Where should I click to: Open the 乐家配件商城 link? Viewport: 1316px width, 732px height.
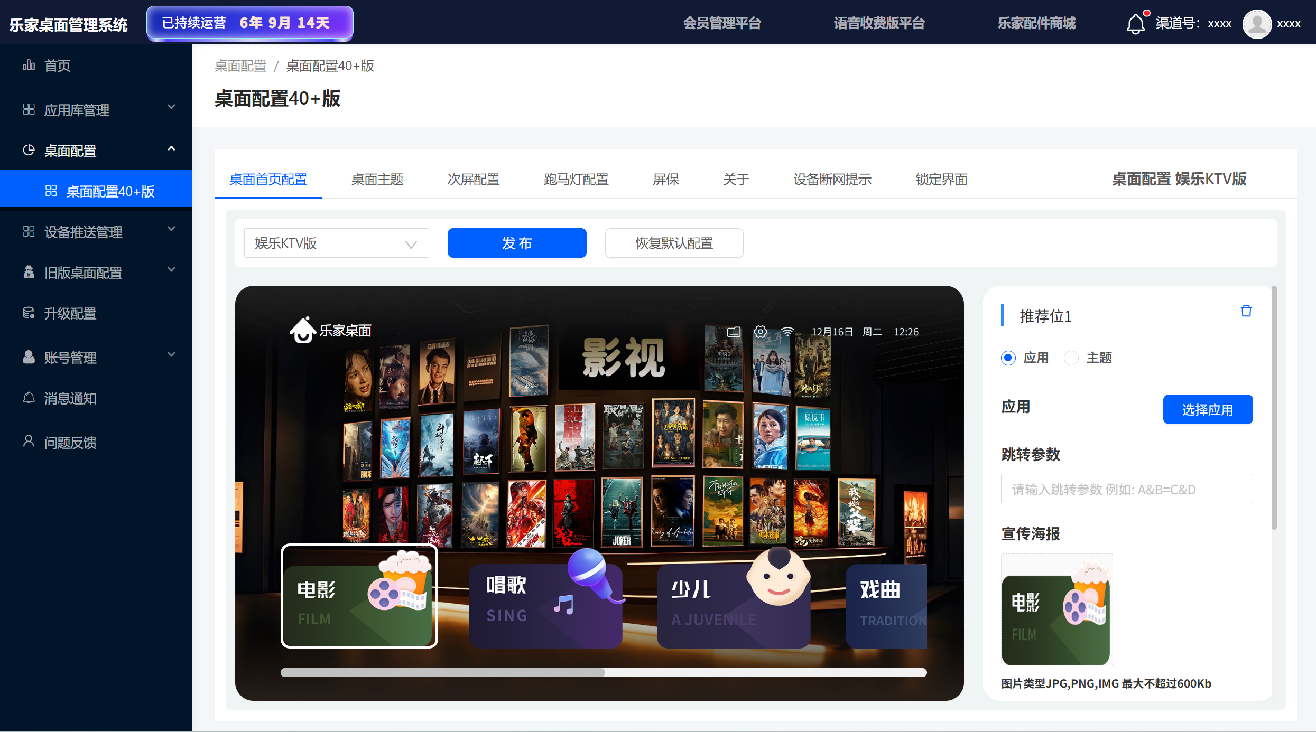1036,23
